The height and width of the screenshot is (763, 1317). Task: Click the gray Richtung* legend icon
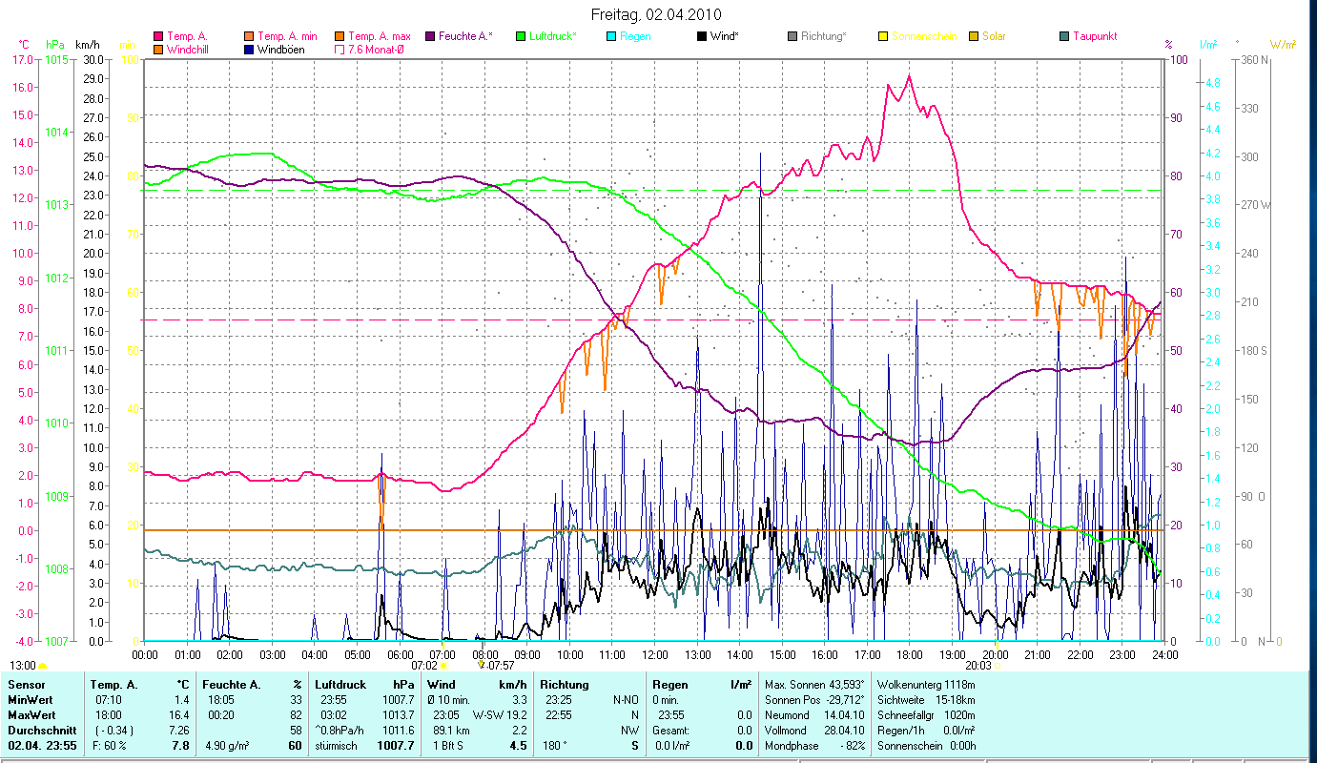point(792,36)
